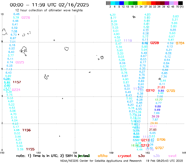Screen dimensions: 186x163
Task: Select the swot pass time label 0224
Action: pyautogui.click(x=16, y=90)
